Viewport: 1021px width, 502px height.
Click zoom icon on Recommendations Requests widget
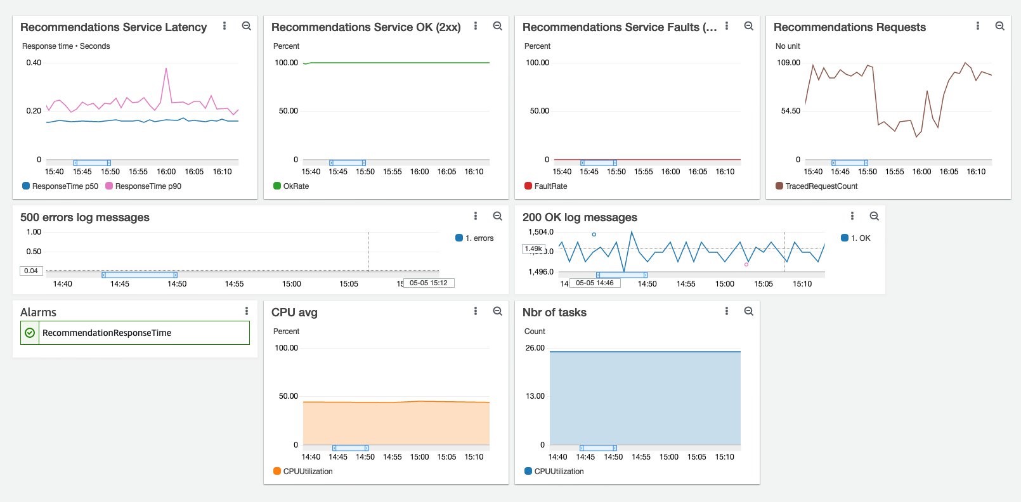coord(1000,26)
